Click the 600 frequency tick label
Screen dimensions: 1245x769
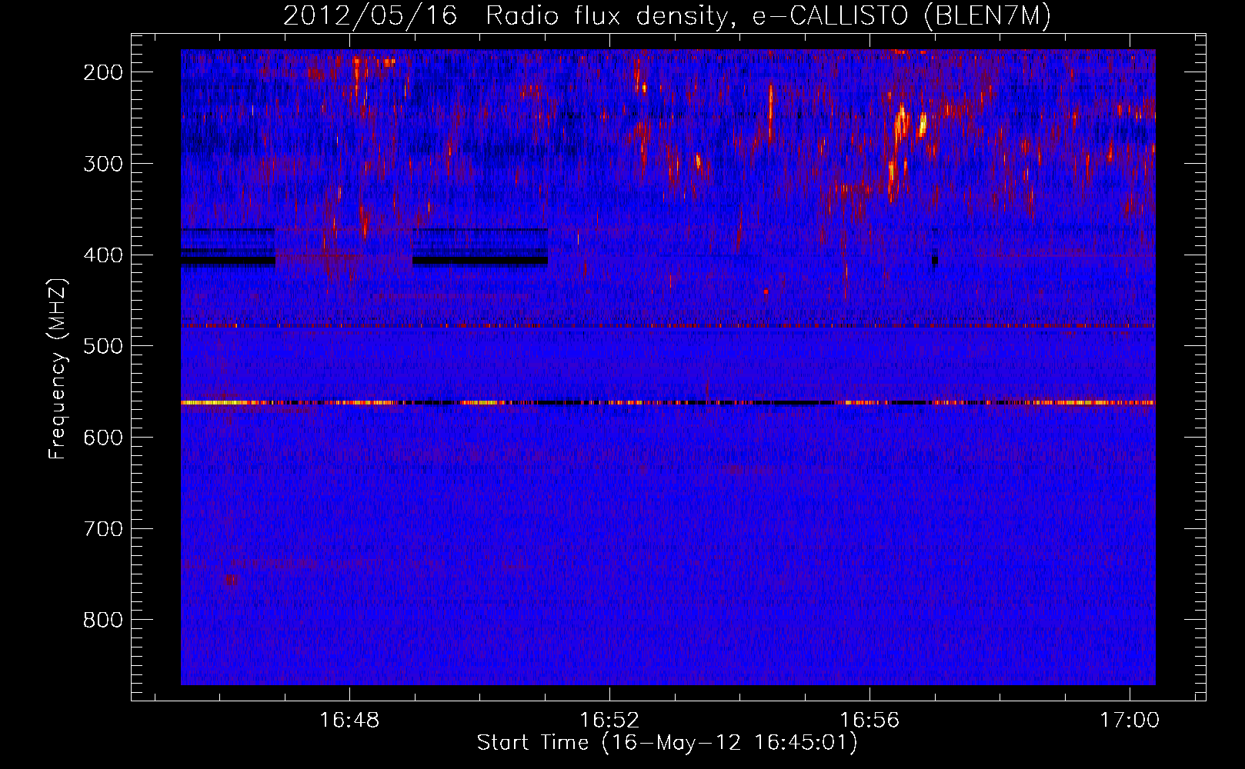(x=102, y=438)
